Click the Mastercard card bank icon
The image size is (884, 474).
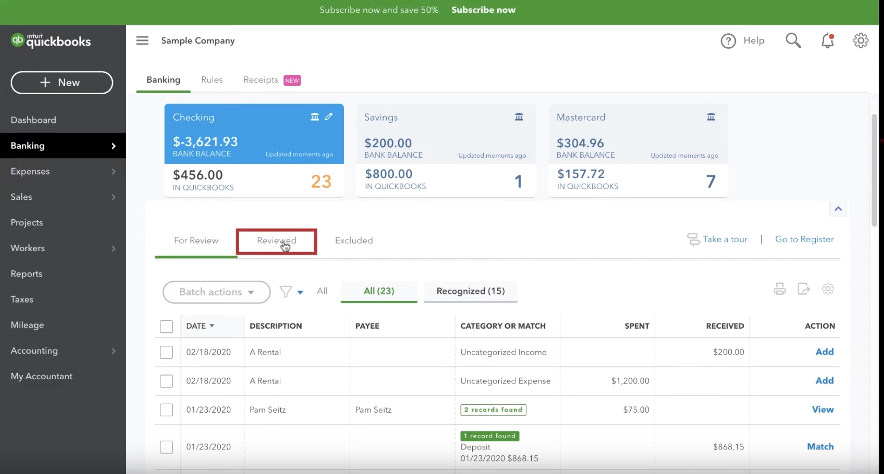[711, 117]
